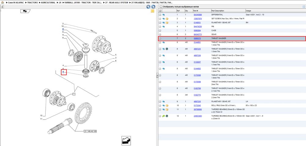
Task: Click the tractor orientation icon above diagram
Action: pyautogui.click(x=25, y=11)
